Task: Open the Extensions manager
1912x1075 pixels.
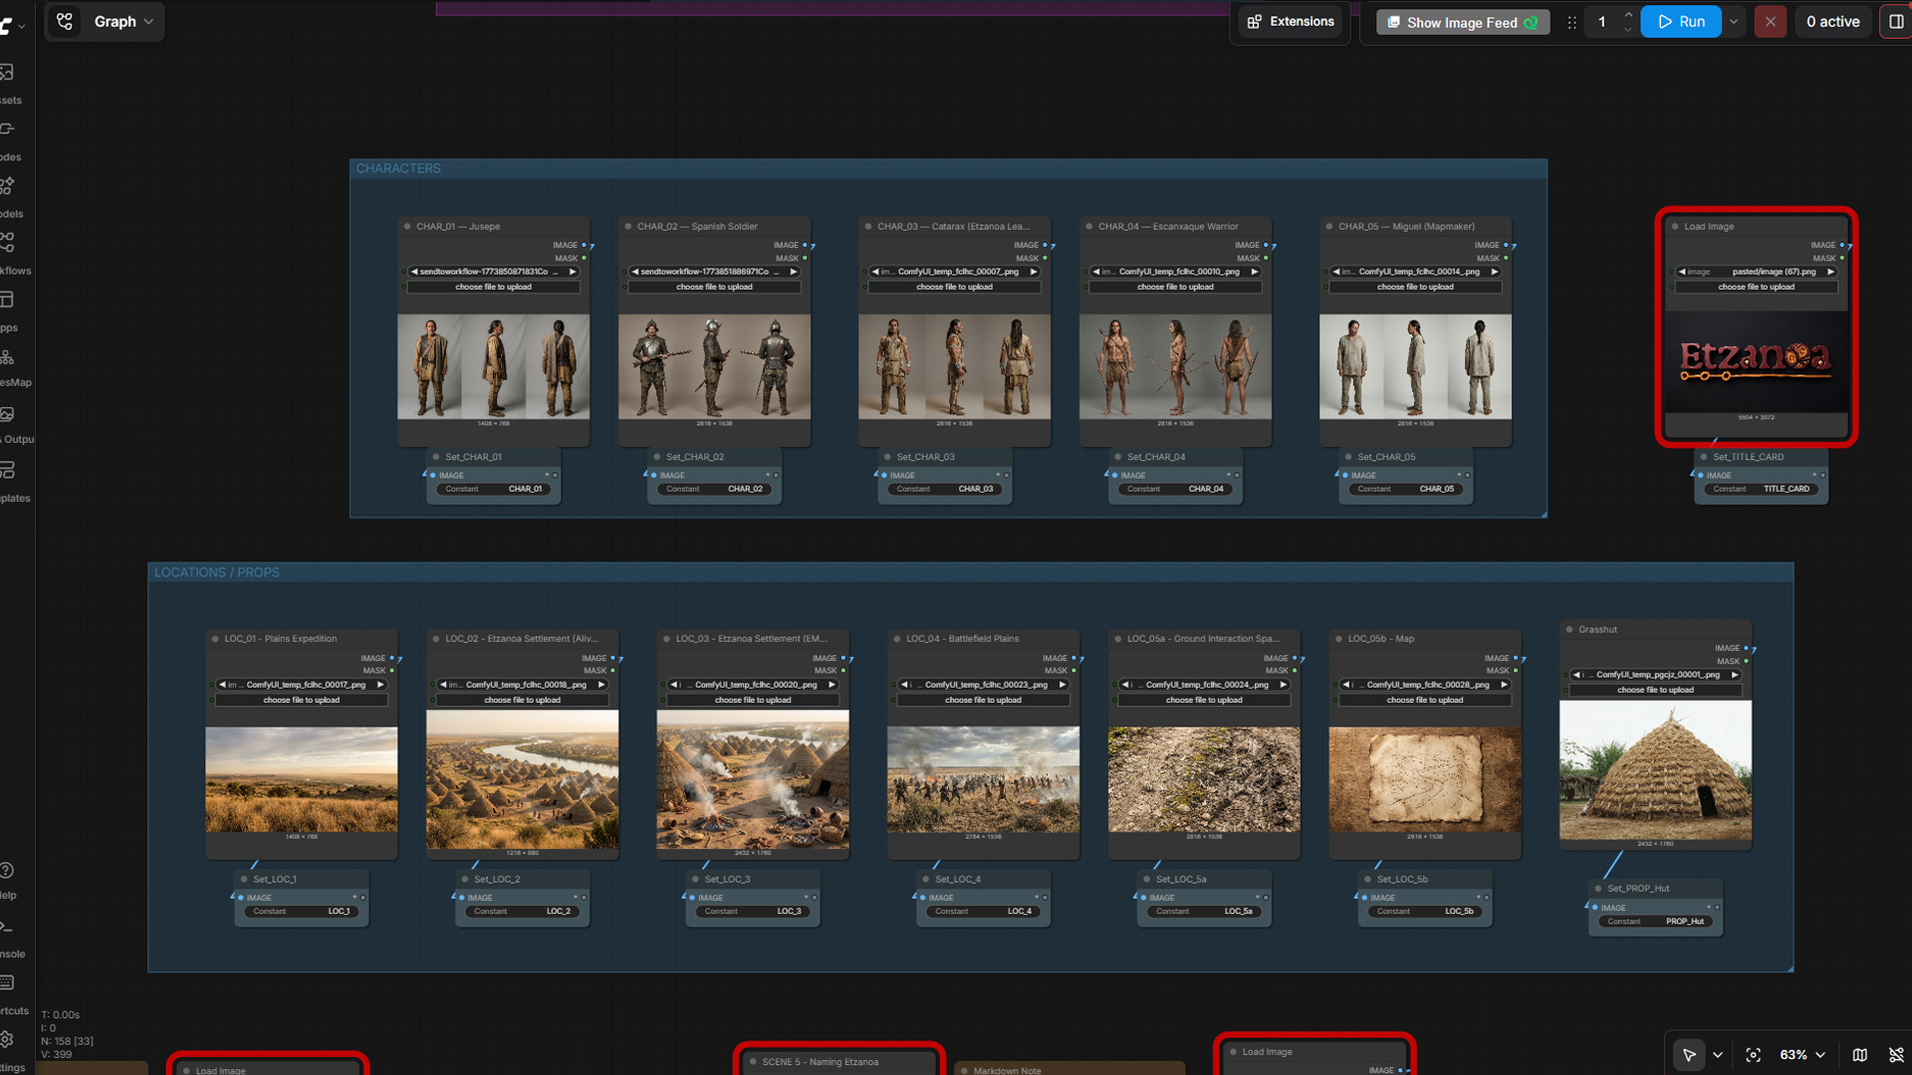Action: pos(1291,21)
